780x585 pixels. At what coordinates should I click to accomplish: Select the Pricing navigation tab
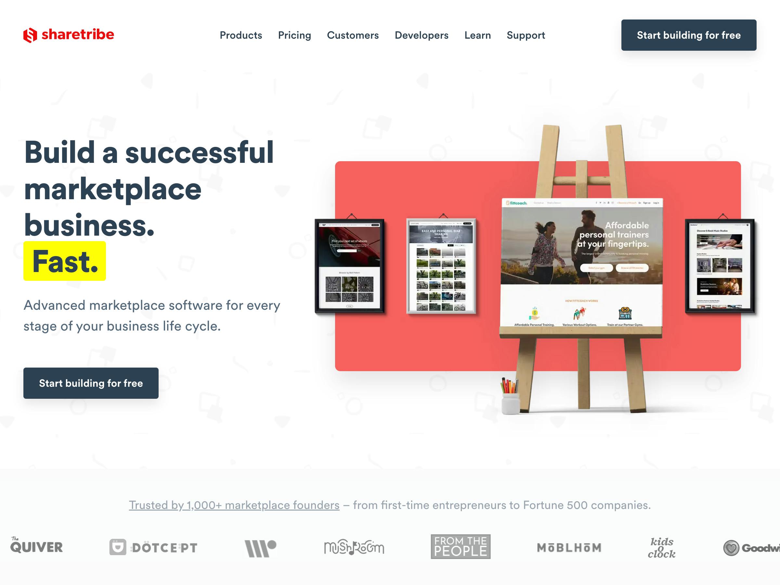pos(295,36)
